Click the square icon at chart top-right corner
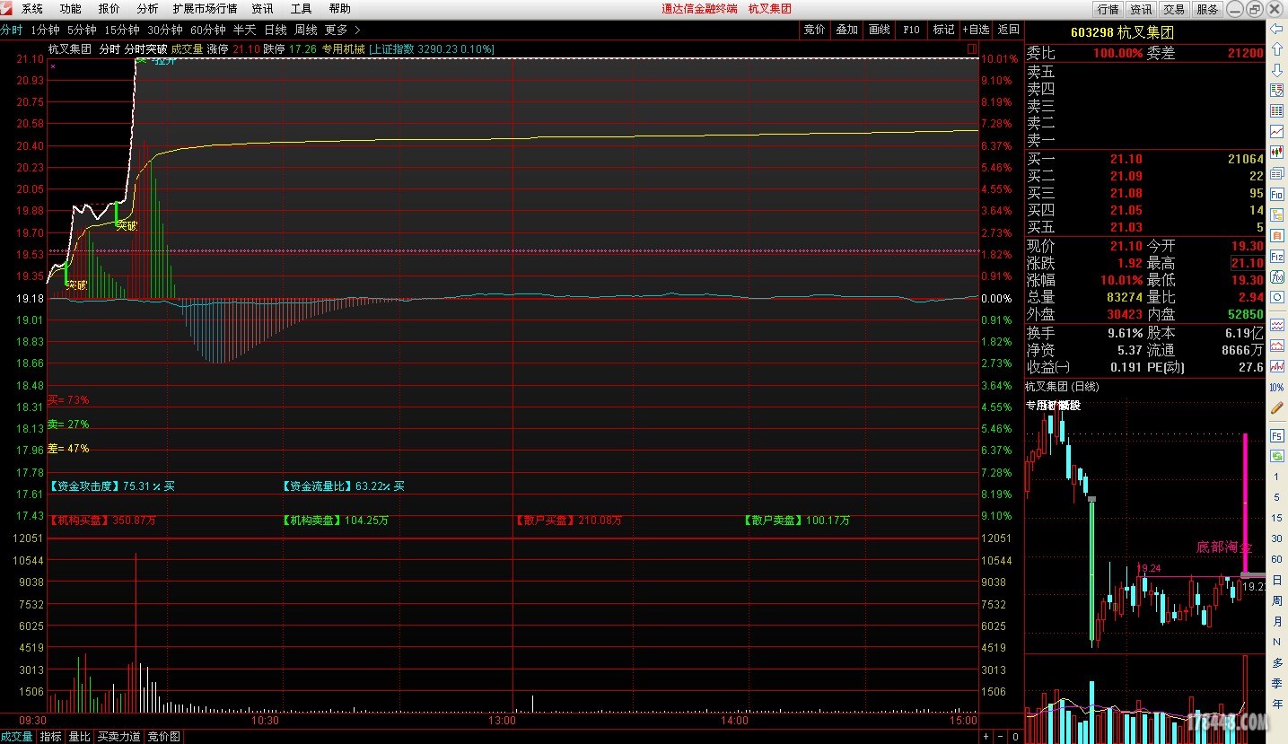This screenshot has height=744, width=1288. tap(972, 49)
